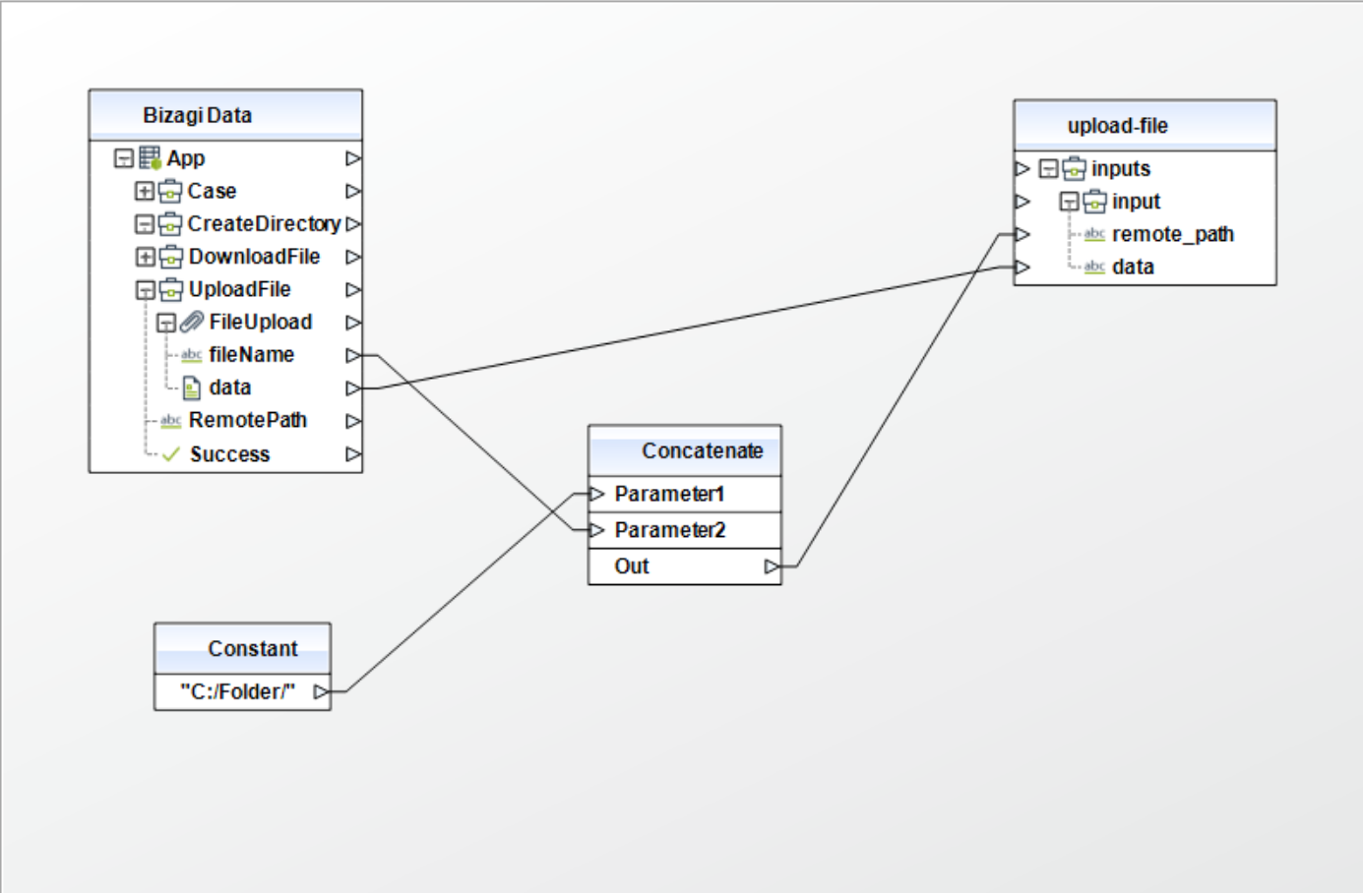This screenshot has width=1363, height=893.
Task: Select the CreateDirectory tree item label
Action: pos(264,224)
